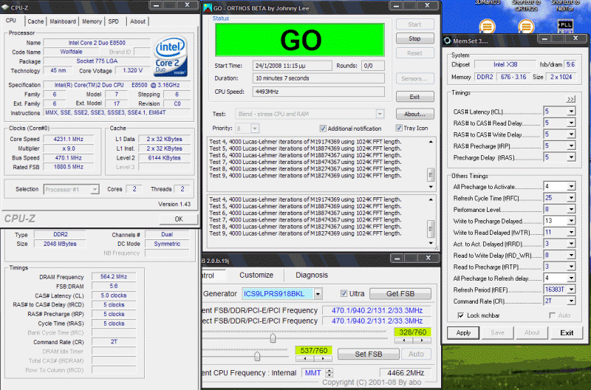The image size is (591, 390).
Task: Click the Stop button in ORTHOS
Action: pyautogui.click(x=414, y=38)
